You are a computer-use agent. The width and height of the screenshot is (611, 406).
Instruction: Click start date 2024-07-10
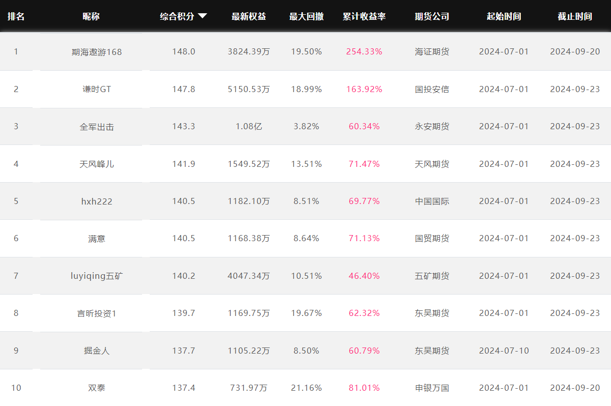pos(504,351)
